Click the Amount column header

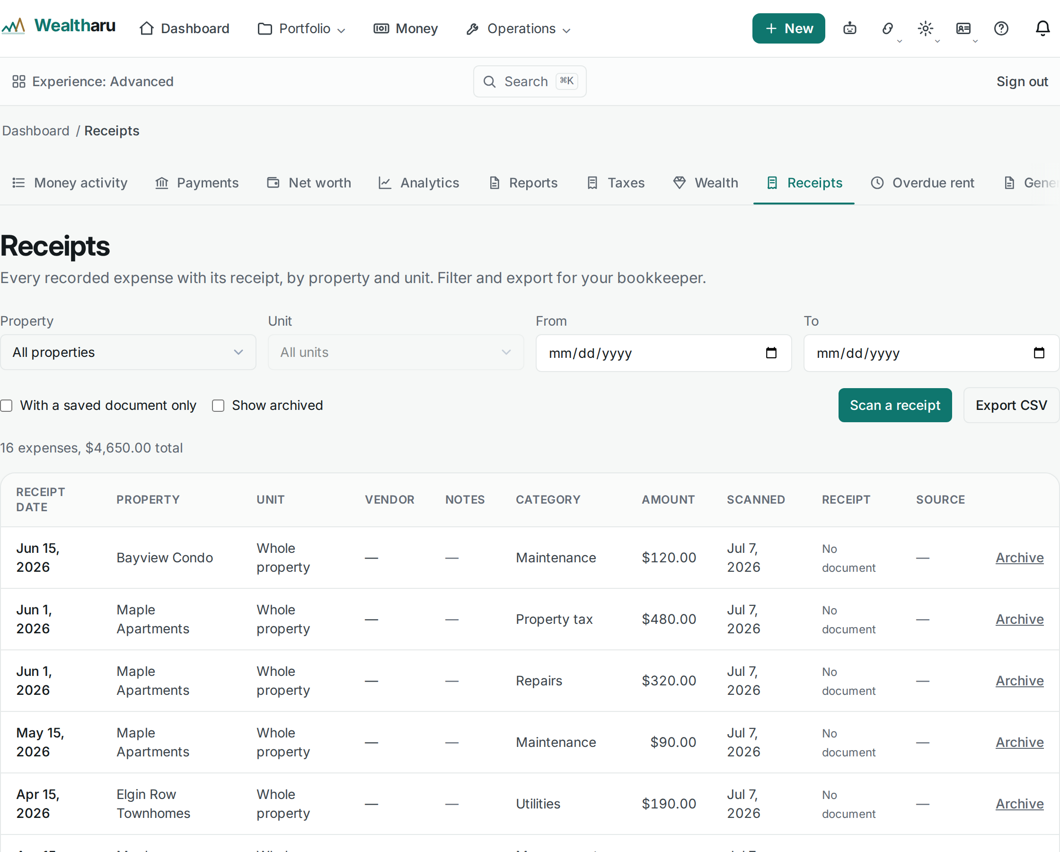pos(668,500)
